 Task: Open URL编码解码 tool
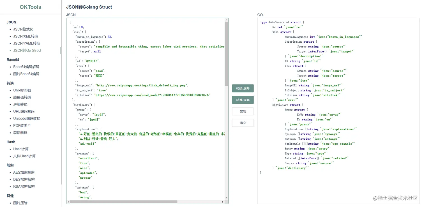click(24, 111)
